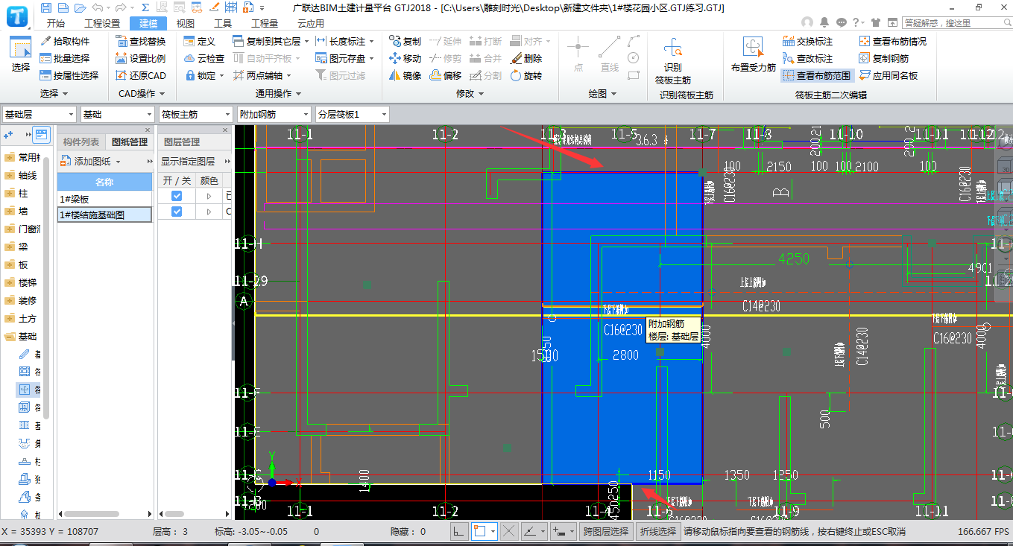Image resolution: width=1013 pixels, height=546 pixels.
Task: Click 交换标注 swap annotation
Action: pyautogui.click(x=807, y=41)
